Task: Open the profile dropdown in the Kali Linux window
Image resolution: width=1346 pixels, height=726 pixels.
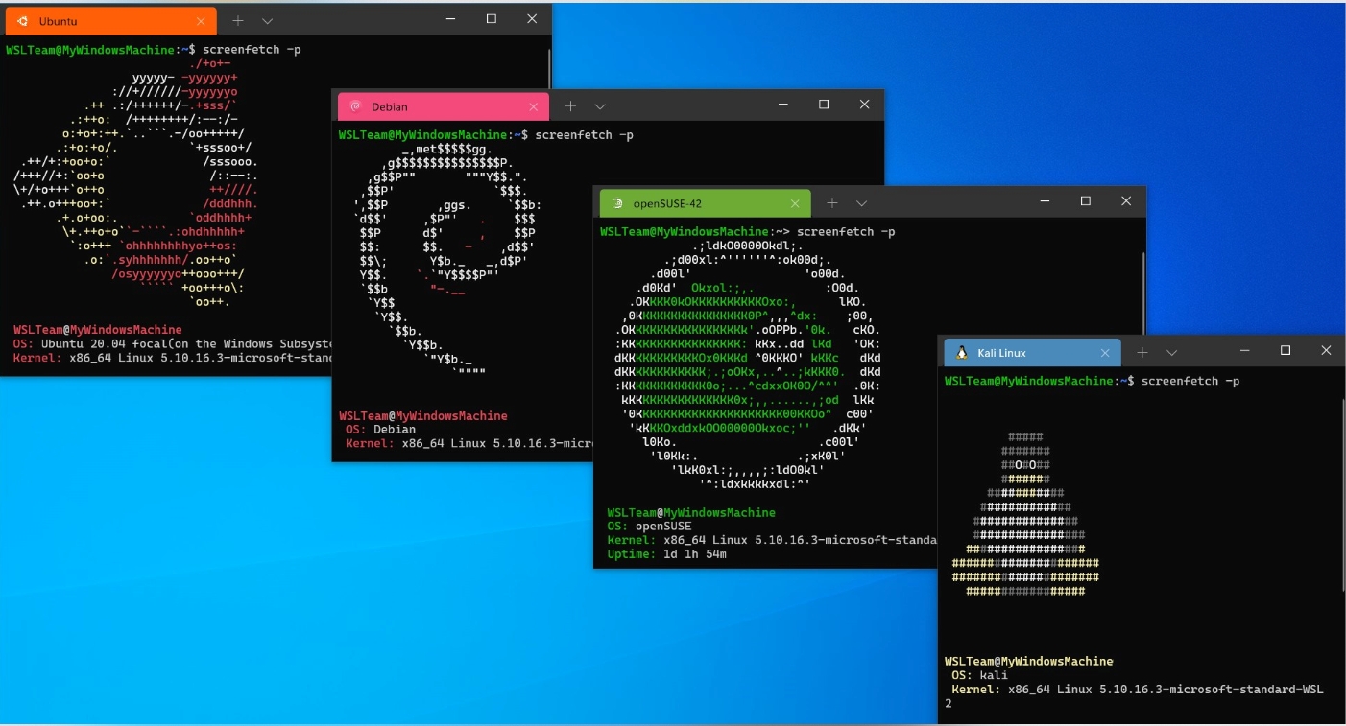Action: pyautogui.click(x=1171, y=353)
